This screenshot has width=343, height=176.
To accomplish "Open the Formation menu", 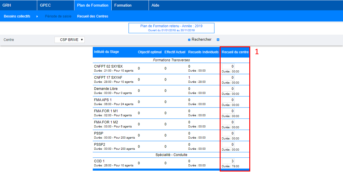I will click(123, 5).
